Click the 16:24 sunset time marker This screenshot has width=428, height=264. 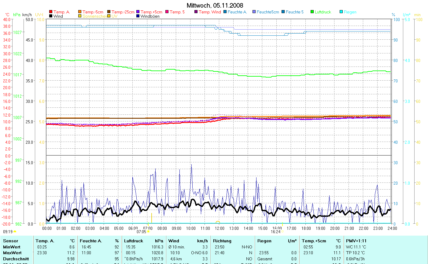(x=275, y=232)
